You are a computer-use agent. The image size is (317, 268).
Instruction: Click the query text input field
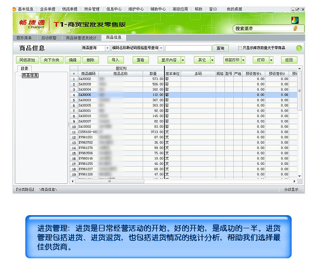(x=188, y=48)
